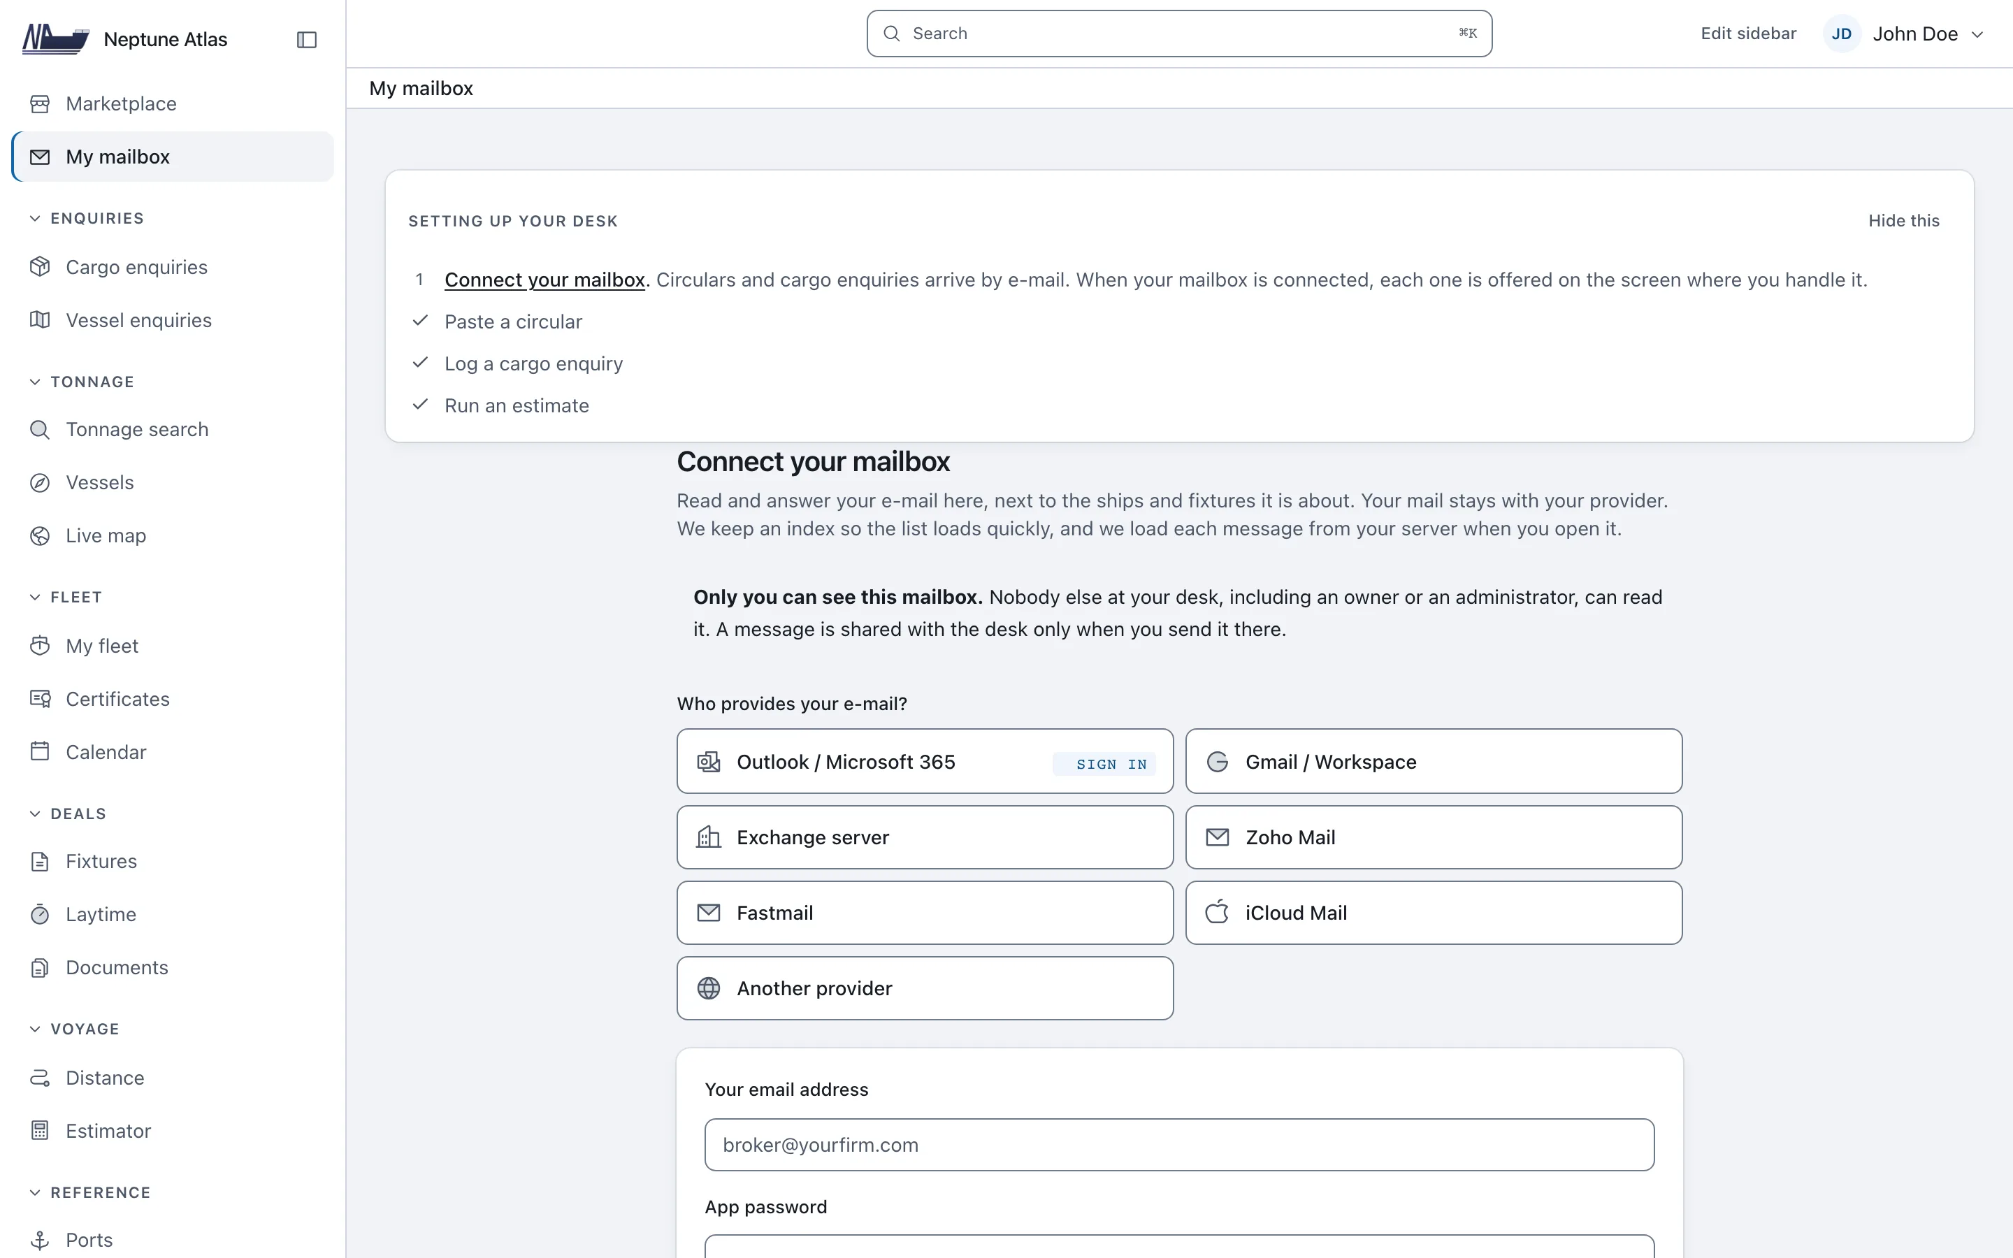Click the Paste a circular step

coord(513,322)
